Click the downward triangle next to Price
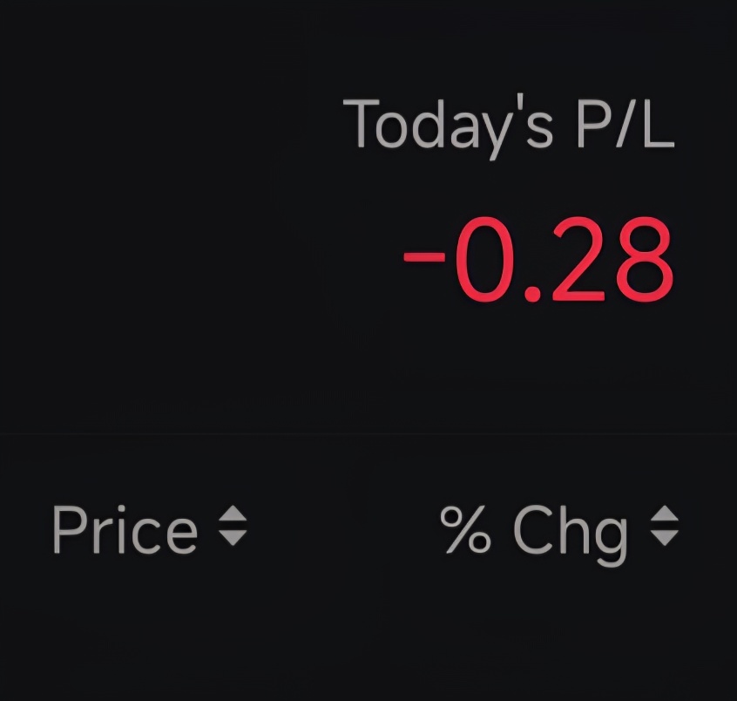Viewport: 737px width, 701px height. (x=233, y=538)
